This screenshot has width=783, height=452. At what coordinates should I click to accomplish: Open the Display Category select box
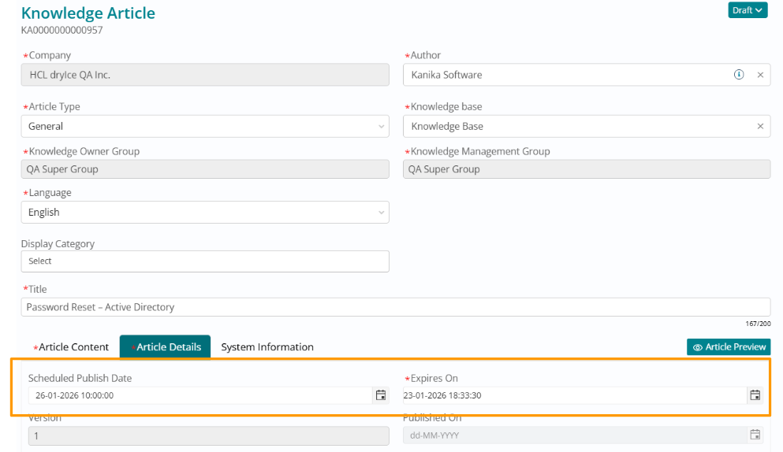(x=205, y=261)
